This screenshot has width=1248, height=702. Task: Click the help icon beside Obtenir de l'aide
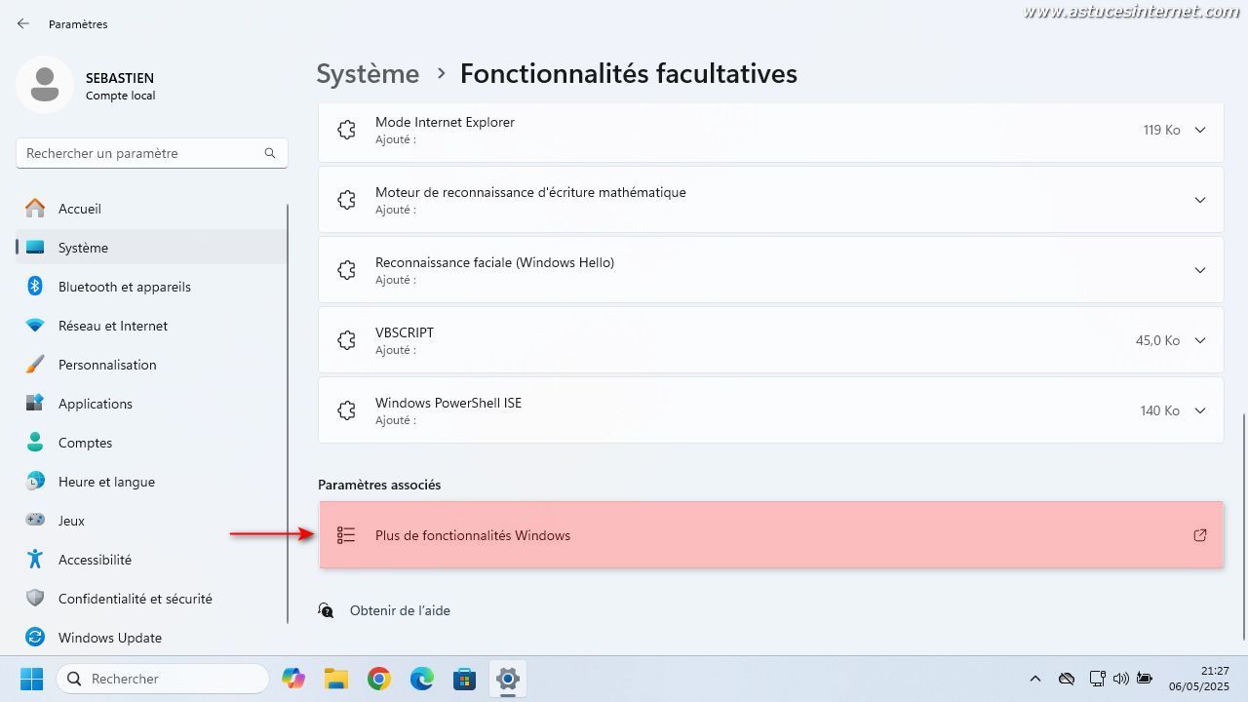pos(327,610)
